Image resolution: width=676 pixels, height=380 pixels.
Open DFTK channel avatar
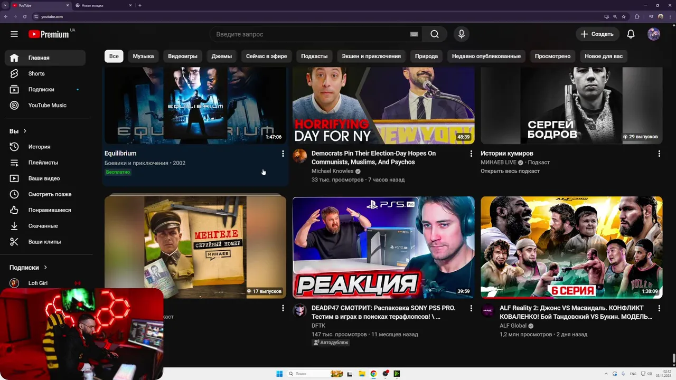coord(300,310)
